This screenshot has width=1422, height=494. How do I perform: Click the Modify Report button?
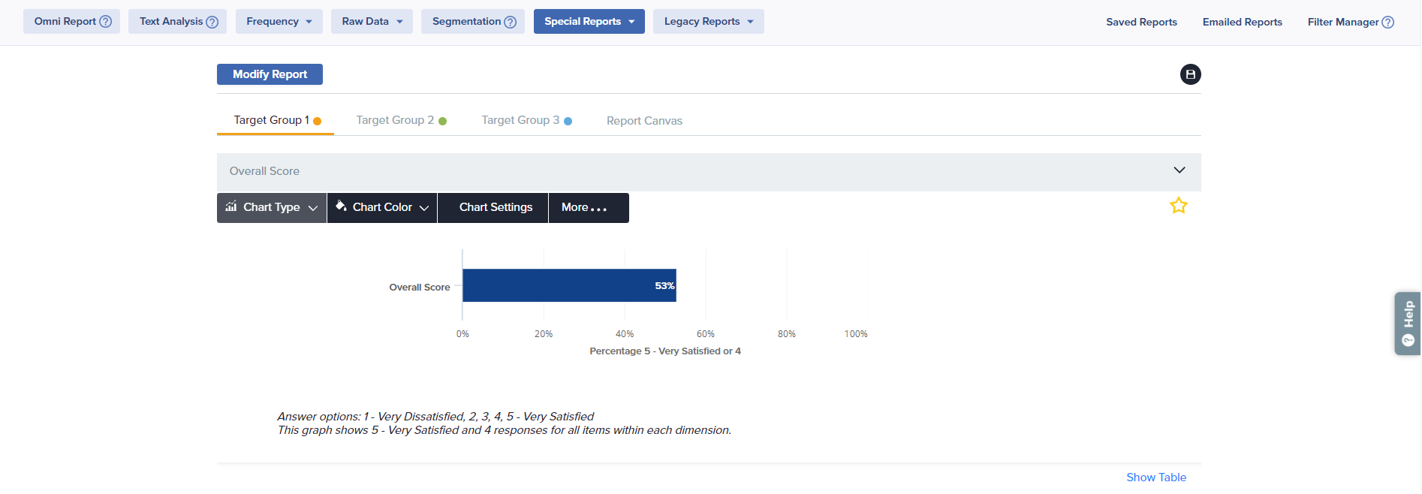click(x=270, y=74)
